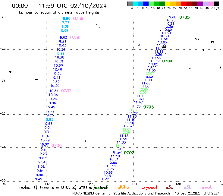
Task: Click the wave height value 11.02
Action: click(154, 64)
